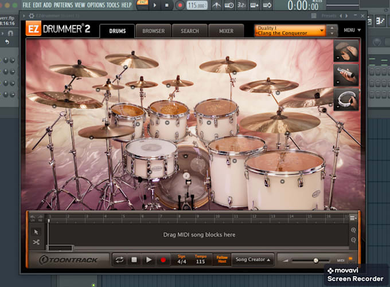The height and width of the screenshot is (287, 390).
Task: Open the EZdrummer MENU dropdown
Action: (352, 30)
